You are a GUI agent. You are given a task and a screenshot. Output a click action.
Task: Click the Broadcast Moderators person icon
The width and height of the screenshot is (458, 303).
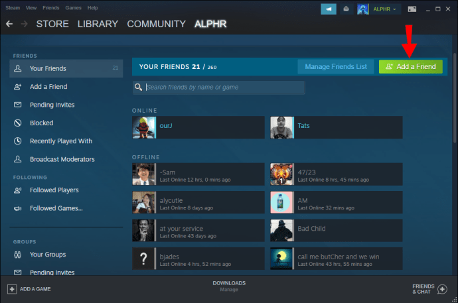(17, 159)
